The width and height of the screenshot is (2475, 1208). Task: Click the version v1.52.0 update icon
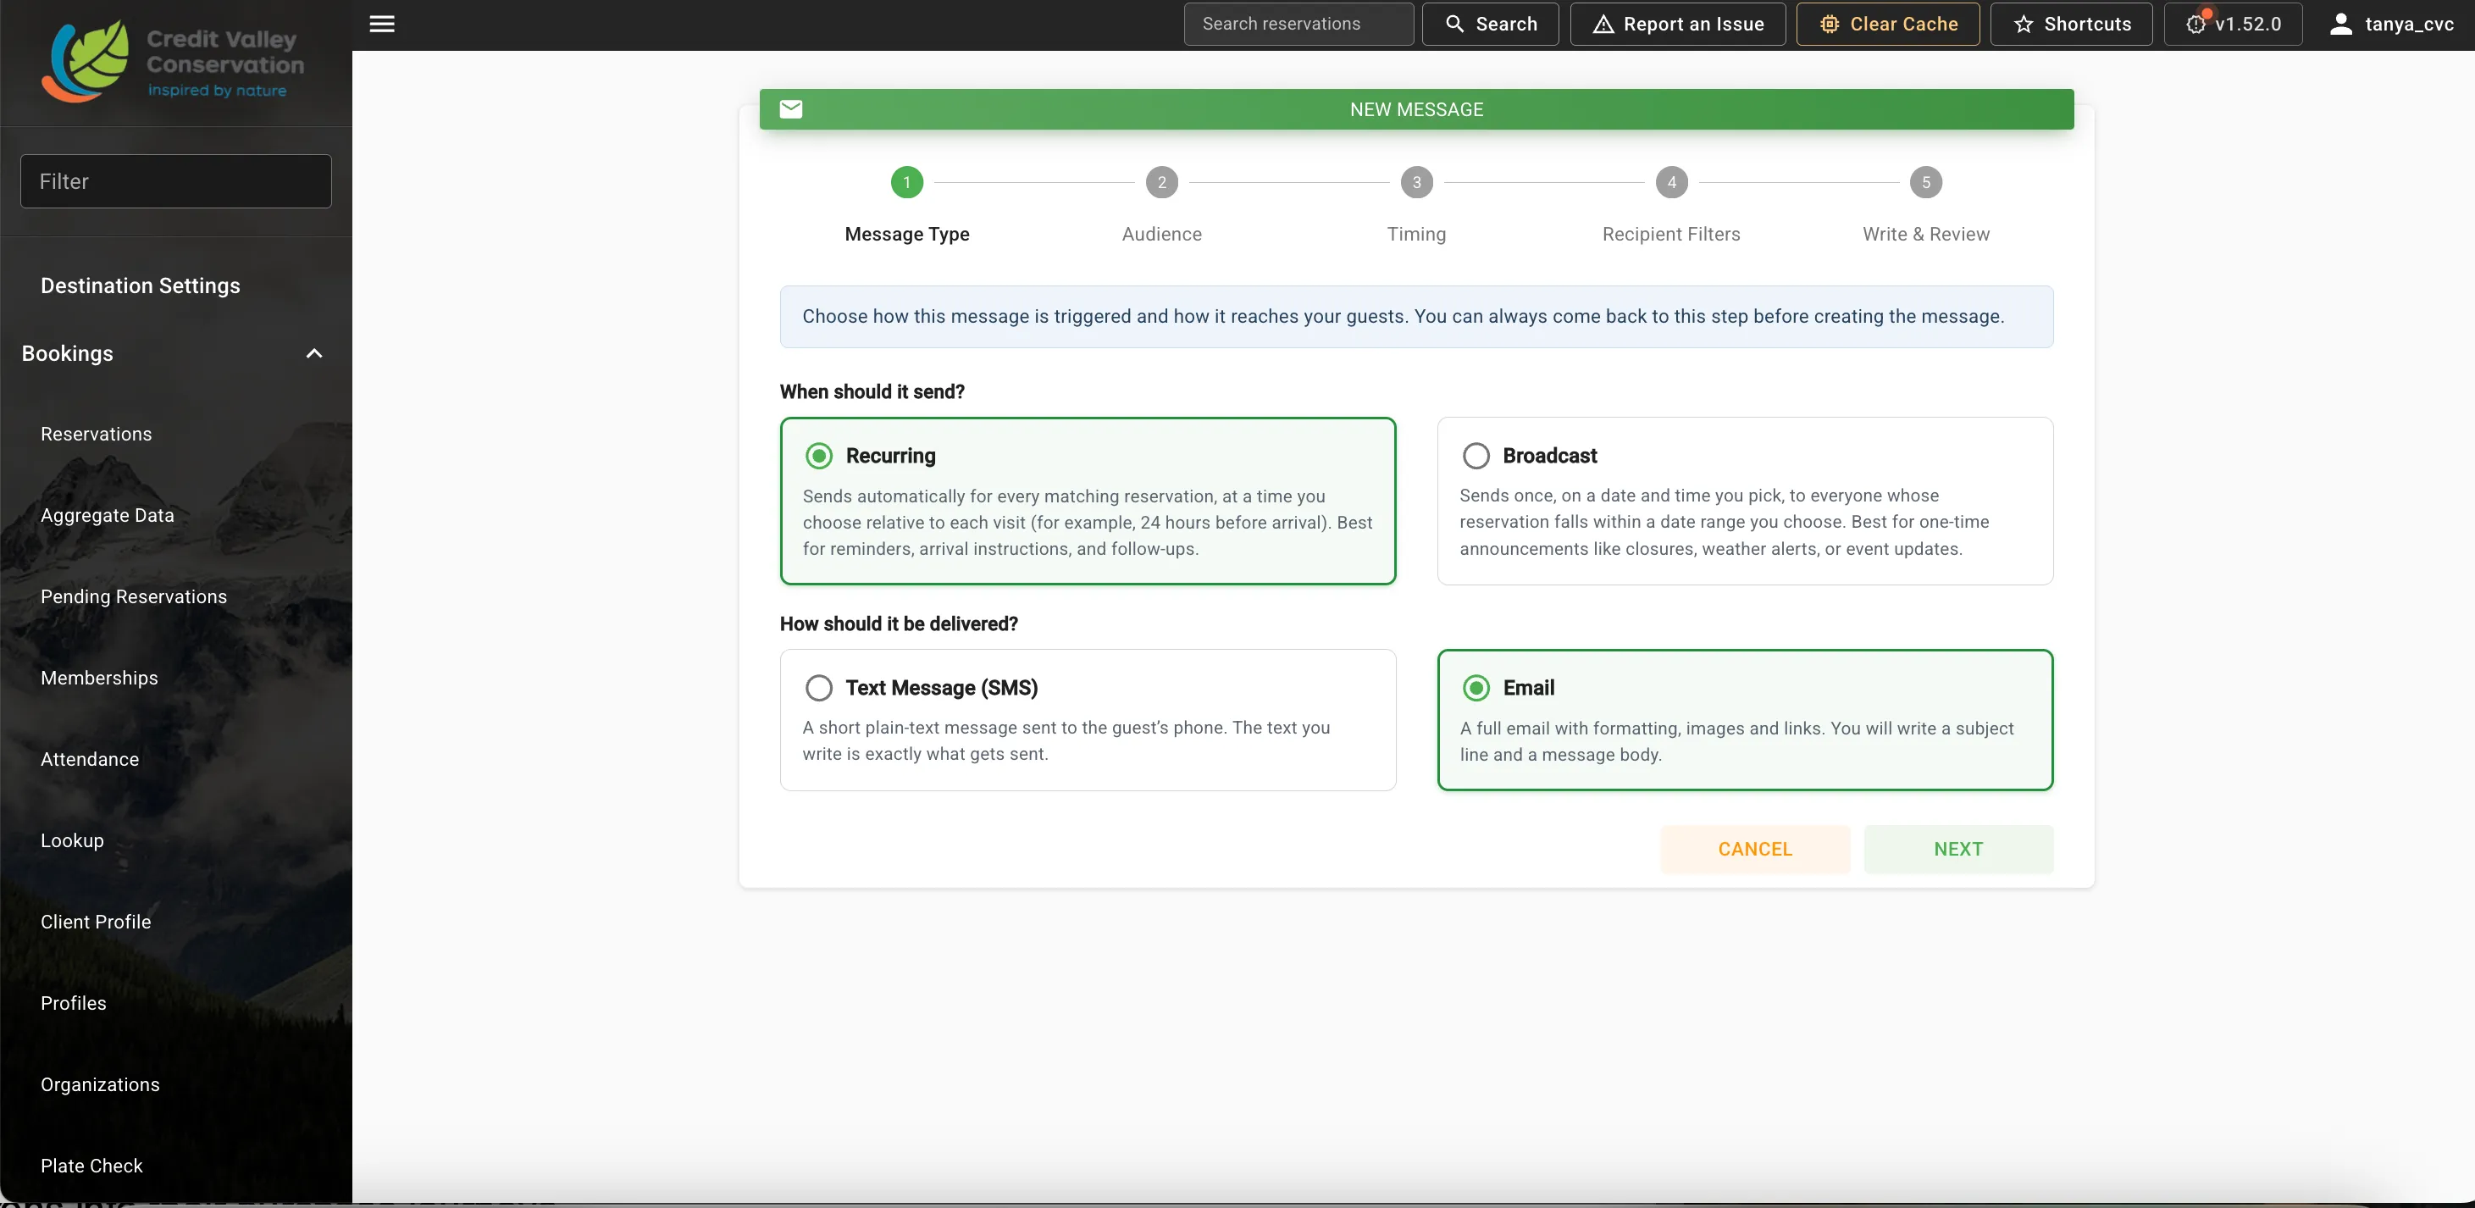point(2196,24)
